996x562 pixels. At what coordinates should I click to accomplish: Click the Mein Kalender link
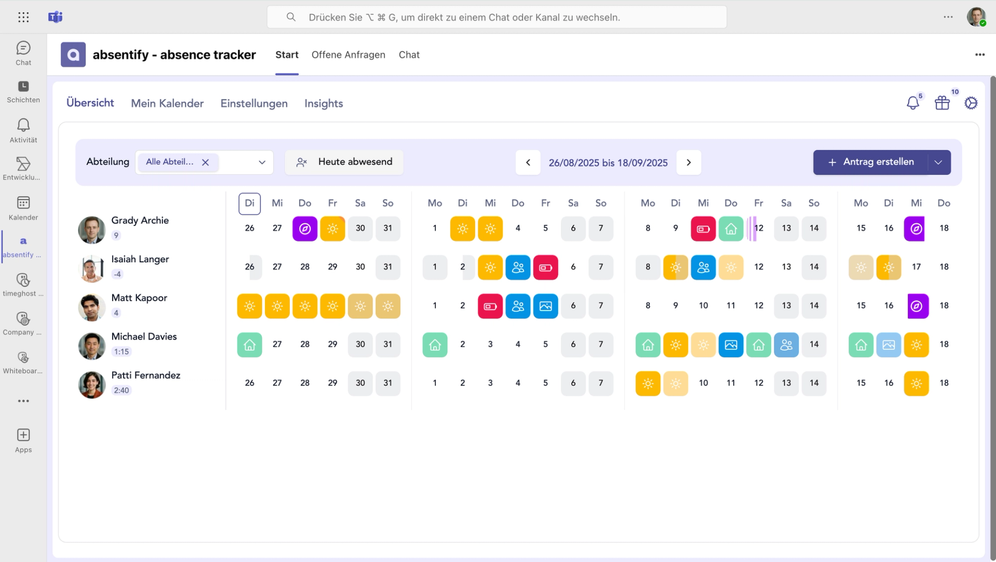[x=167, y=104]
